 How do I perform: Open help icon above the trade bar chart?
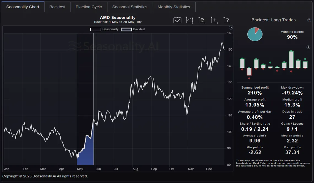click(x=308, y=47)
